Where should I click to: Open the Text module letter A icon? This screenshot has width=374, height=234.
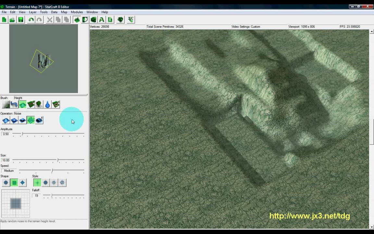[102, 19]
